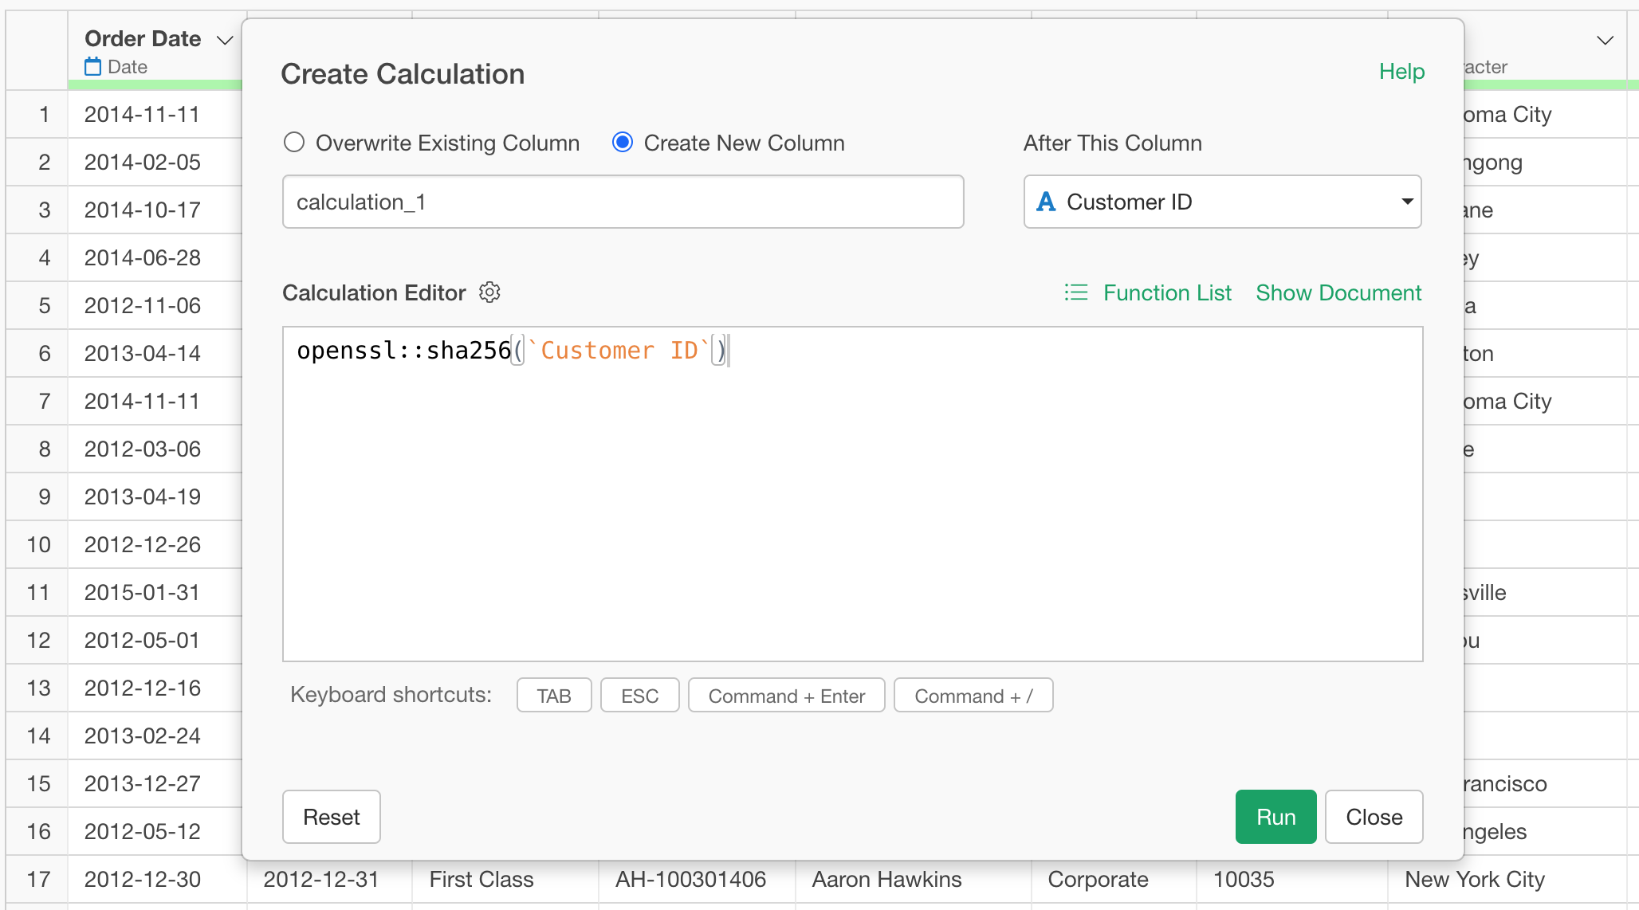Open the Help link
This screenshot has height=910, width=1639.
1401,72
